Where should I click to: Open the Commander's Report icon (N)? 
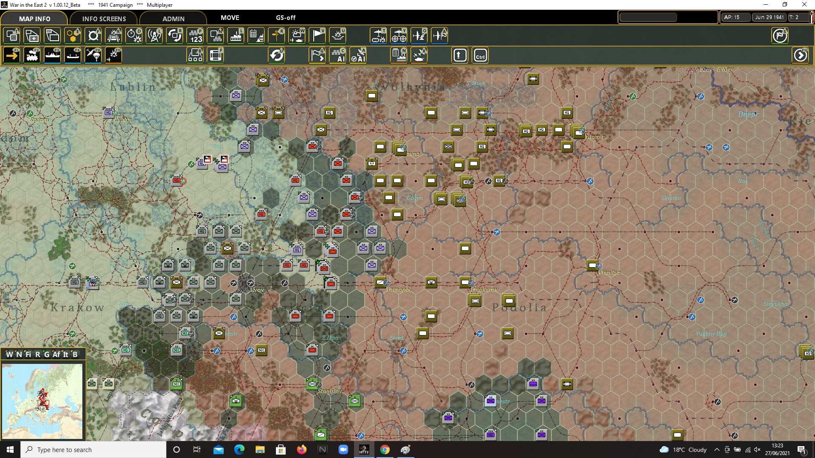399,55
